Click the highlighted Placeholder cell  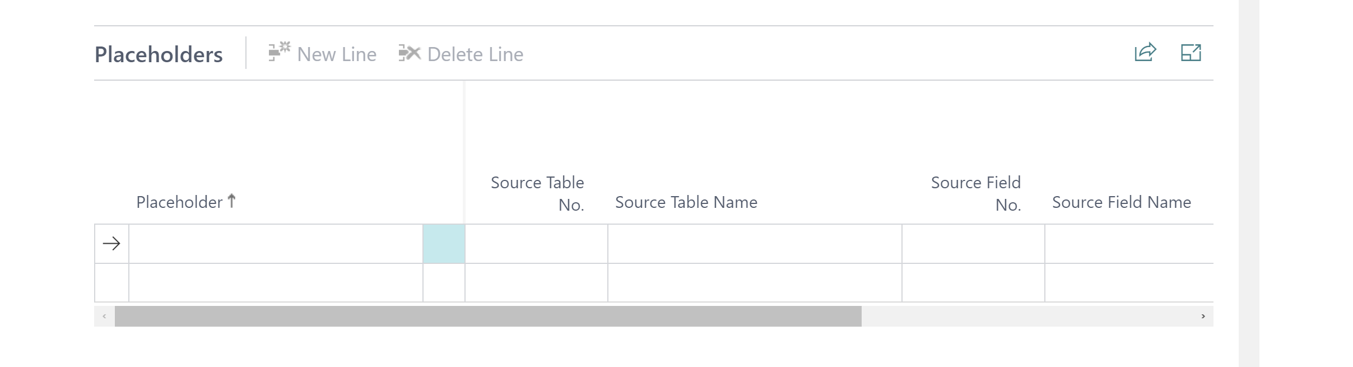point(444,243)
